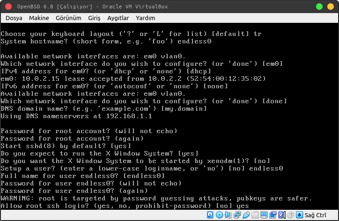The height and width of the screenshot is (221, 339).
Task: Open the Giriş menu
Action: click(94, 18)
